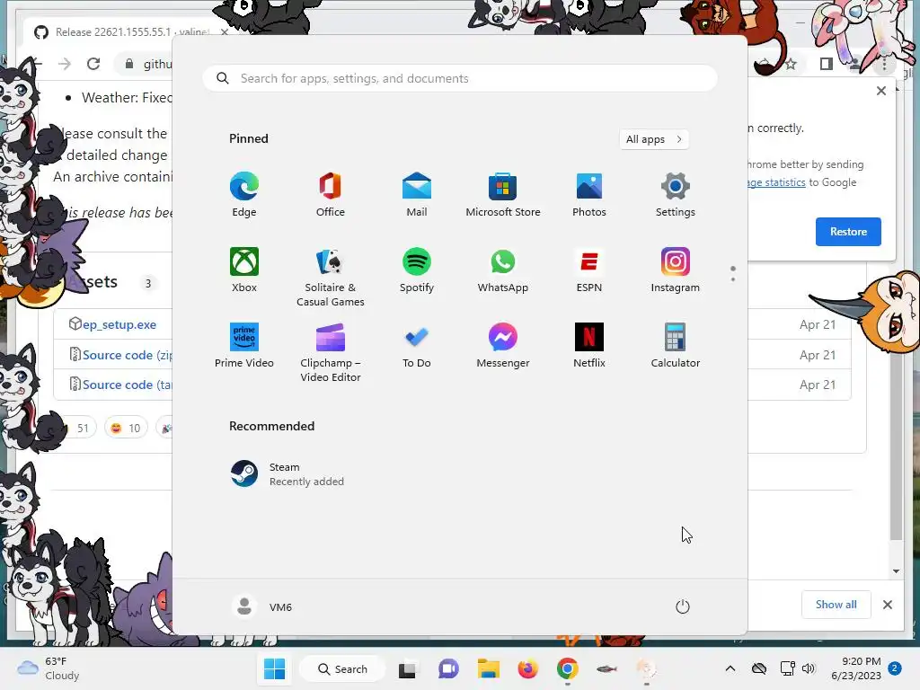Open network status in the system tray
The height and width of the screenshot is (690, 920).
point(787,668)
